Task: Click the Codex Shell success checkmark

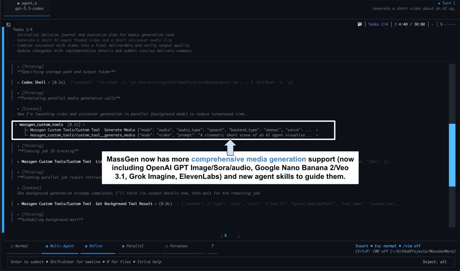Action: click(x=49, y=82)
